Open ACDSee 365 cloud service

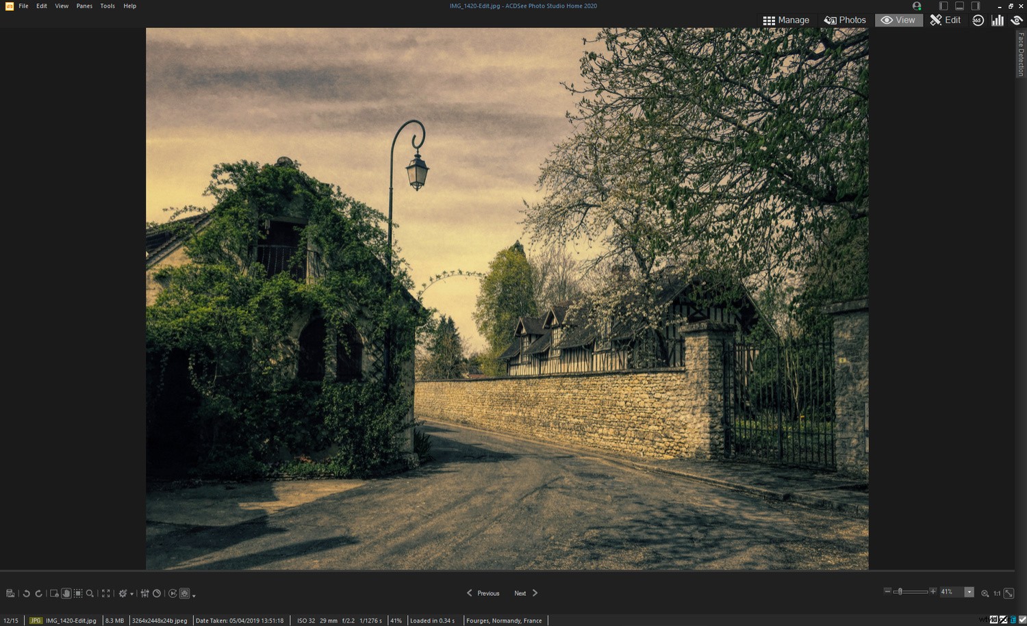tap(977, 20)
